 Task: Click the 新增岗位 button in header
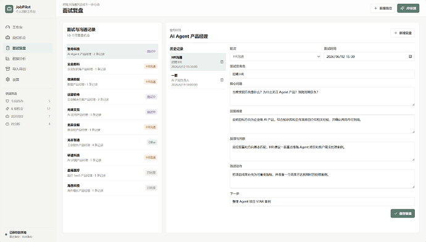[x=383, y=9]
